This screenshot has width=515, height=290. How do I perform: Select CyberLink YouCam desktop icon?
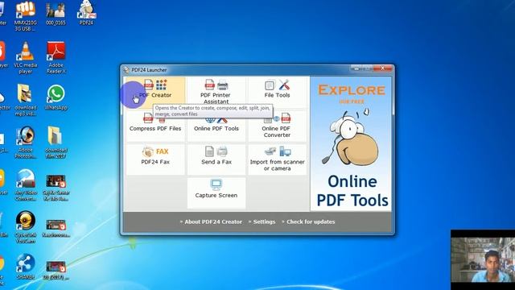(25, 227)
